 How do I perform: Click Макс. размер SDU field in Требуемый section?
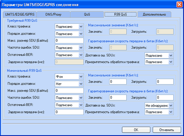point(69,40)
